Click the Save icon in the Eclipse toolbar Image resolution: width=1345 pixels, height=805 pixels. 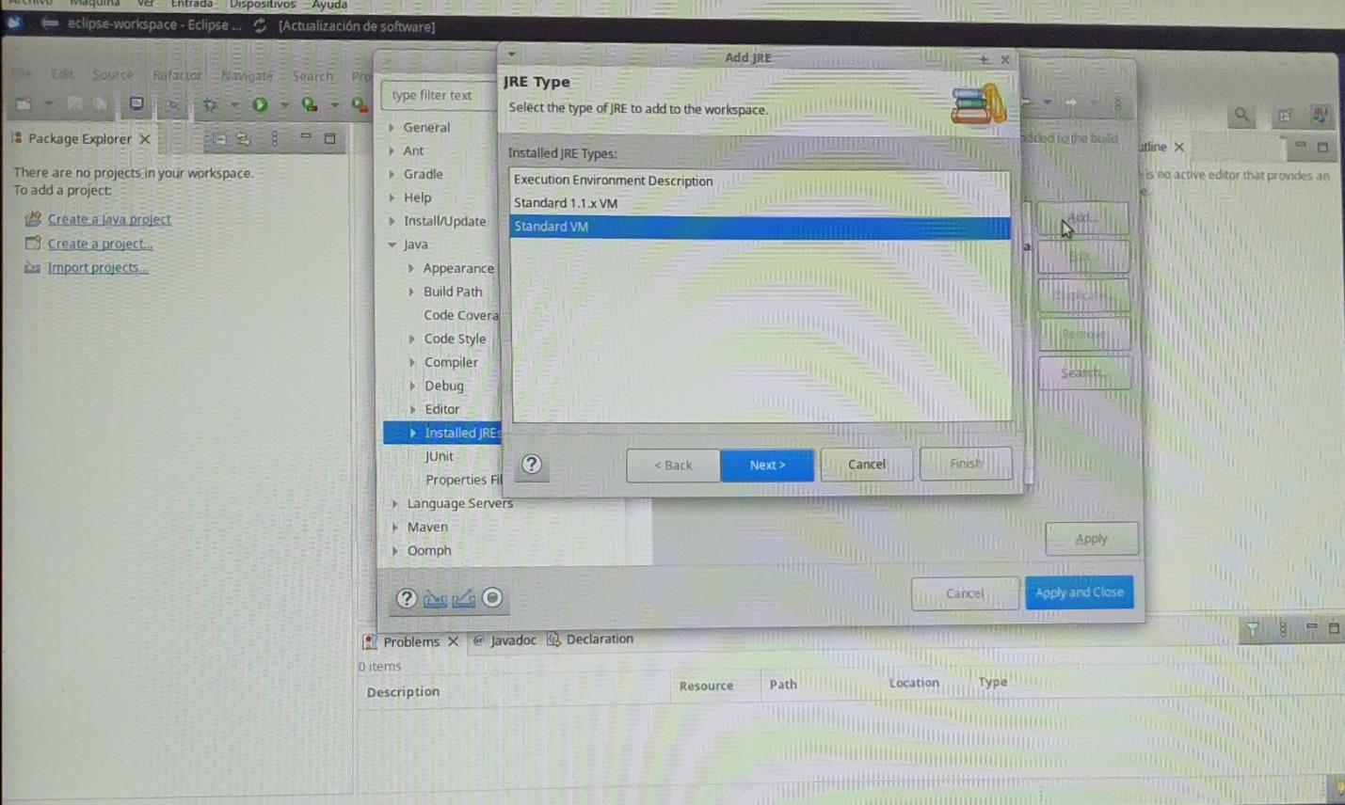point(74,103)
